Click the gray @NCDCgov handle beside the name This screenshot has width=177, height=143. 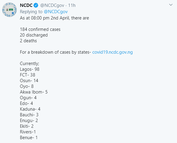[52, 5]
